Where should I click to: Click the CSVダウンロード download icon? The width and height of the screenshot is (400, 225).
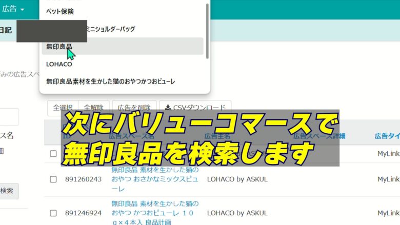pos(168,108)
